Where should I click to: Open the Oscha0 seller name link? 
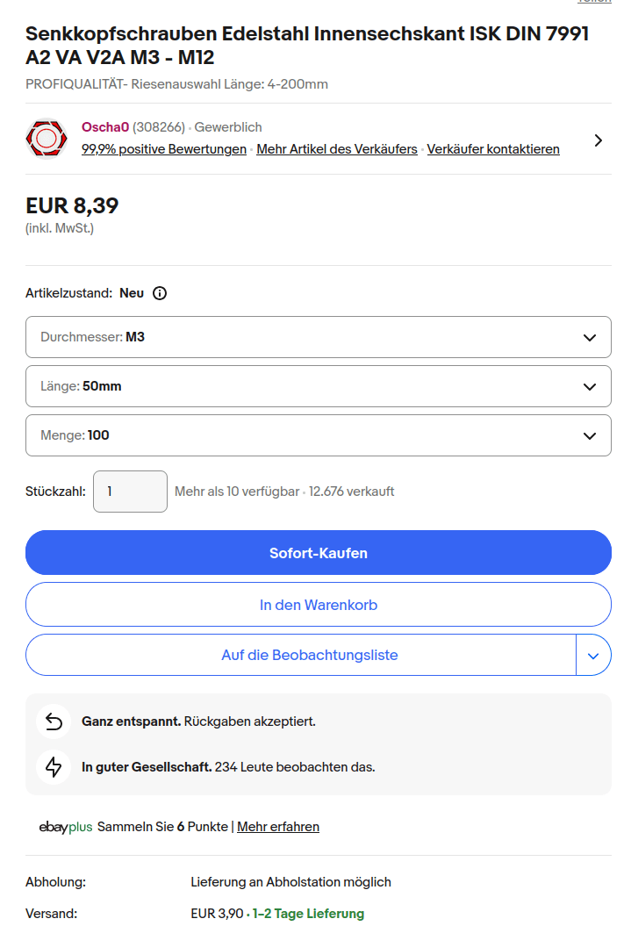(105, 127)
